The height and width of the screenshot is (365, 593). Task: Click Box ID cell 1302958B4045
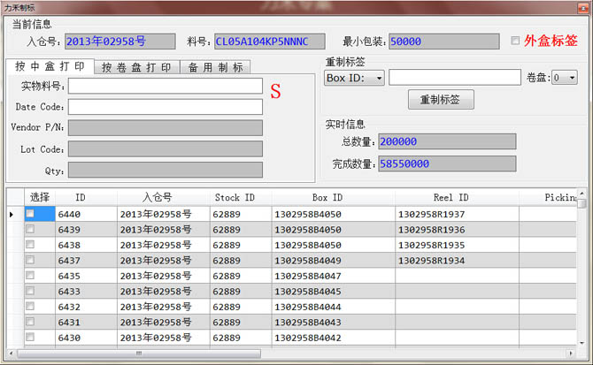333,292
